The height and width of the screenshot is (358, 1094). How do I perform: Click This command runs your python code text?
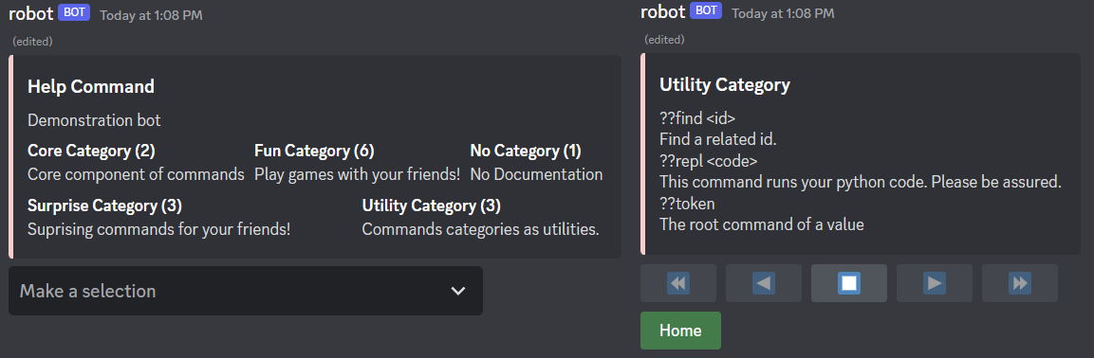(x=861, y=183)
